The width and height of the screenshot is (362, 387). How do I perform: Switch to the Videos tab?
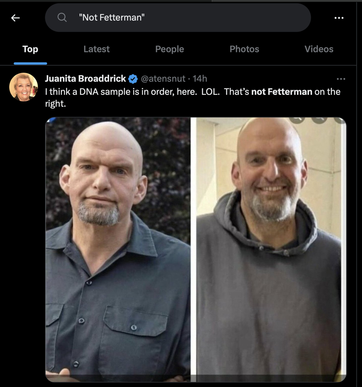click(319, 49)
